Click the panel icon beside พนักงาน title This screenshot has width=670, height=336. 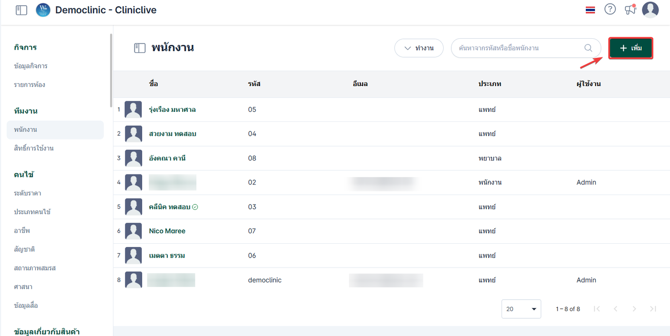(x=140, y=48)
